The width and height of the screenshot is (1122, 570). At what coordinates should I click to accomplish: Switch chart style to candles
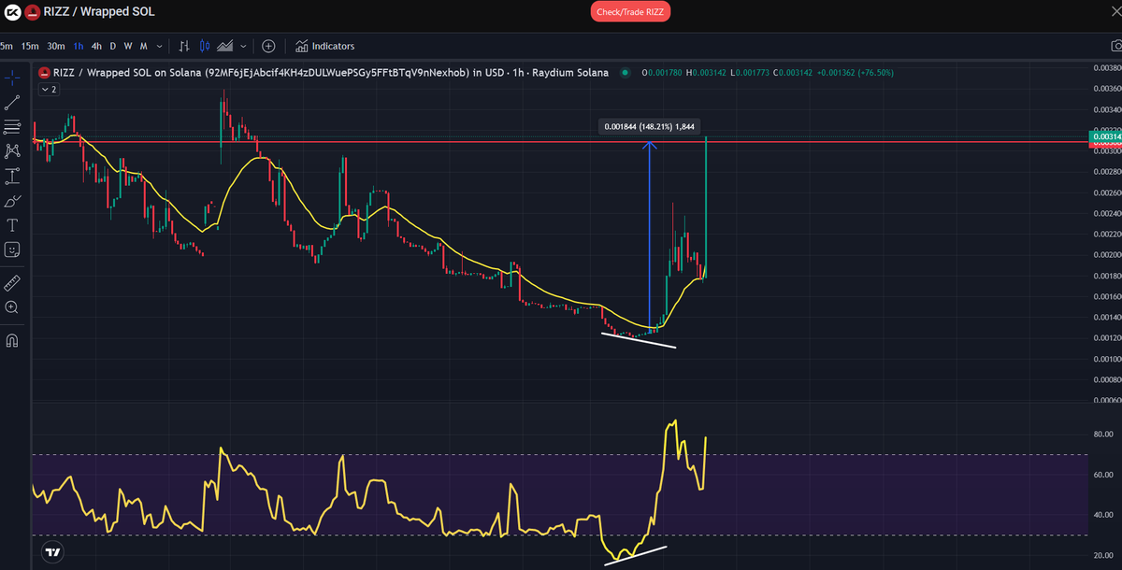204,46
